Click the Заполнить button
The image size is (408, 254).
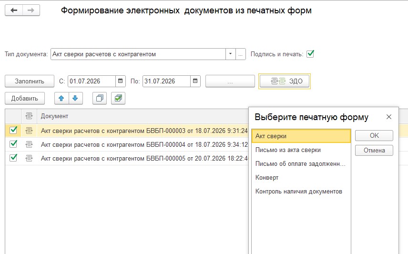(x=30, y=81)
